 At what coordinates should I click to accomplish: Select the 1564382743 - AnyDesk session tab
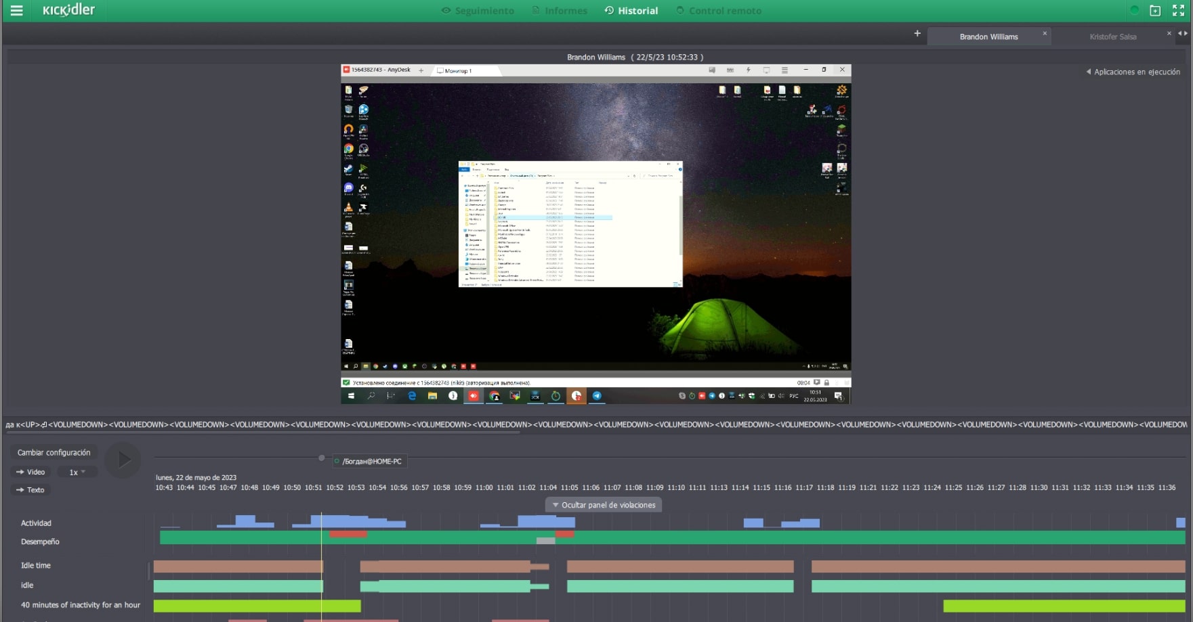coord(377,70)
